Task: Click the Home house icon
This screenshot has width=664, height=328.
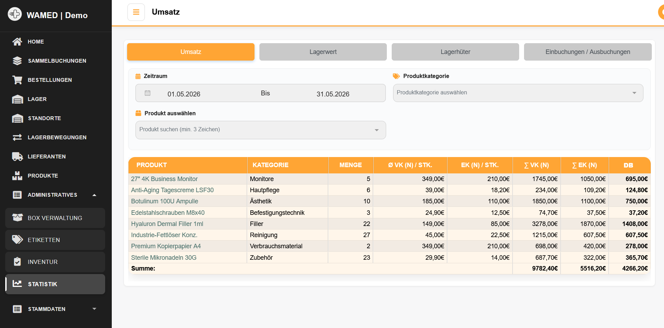Action: (x=17, y=41)
